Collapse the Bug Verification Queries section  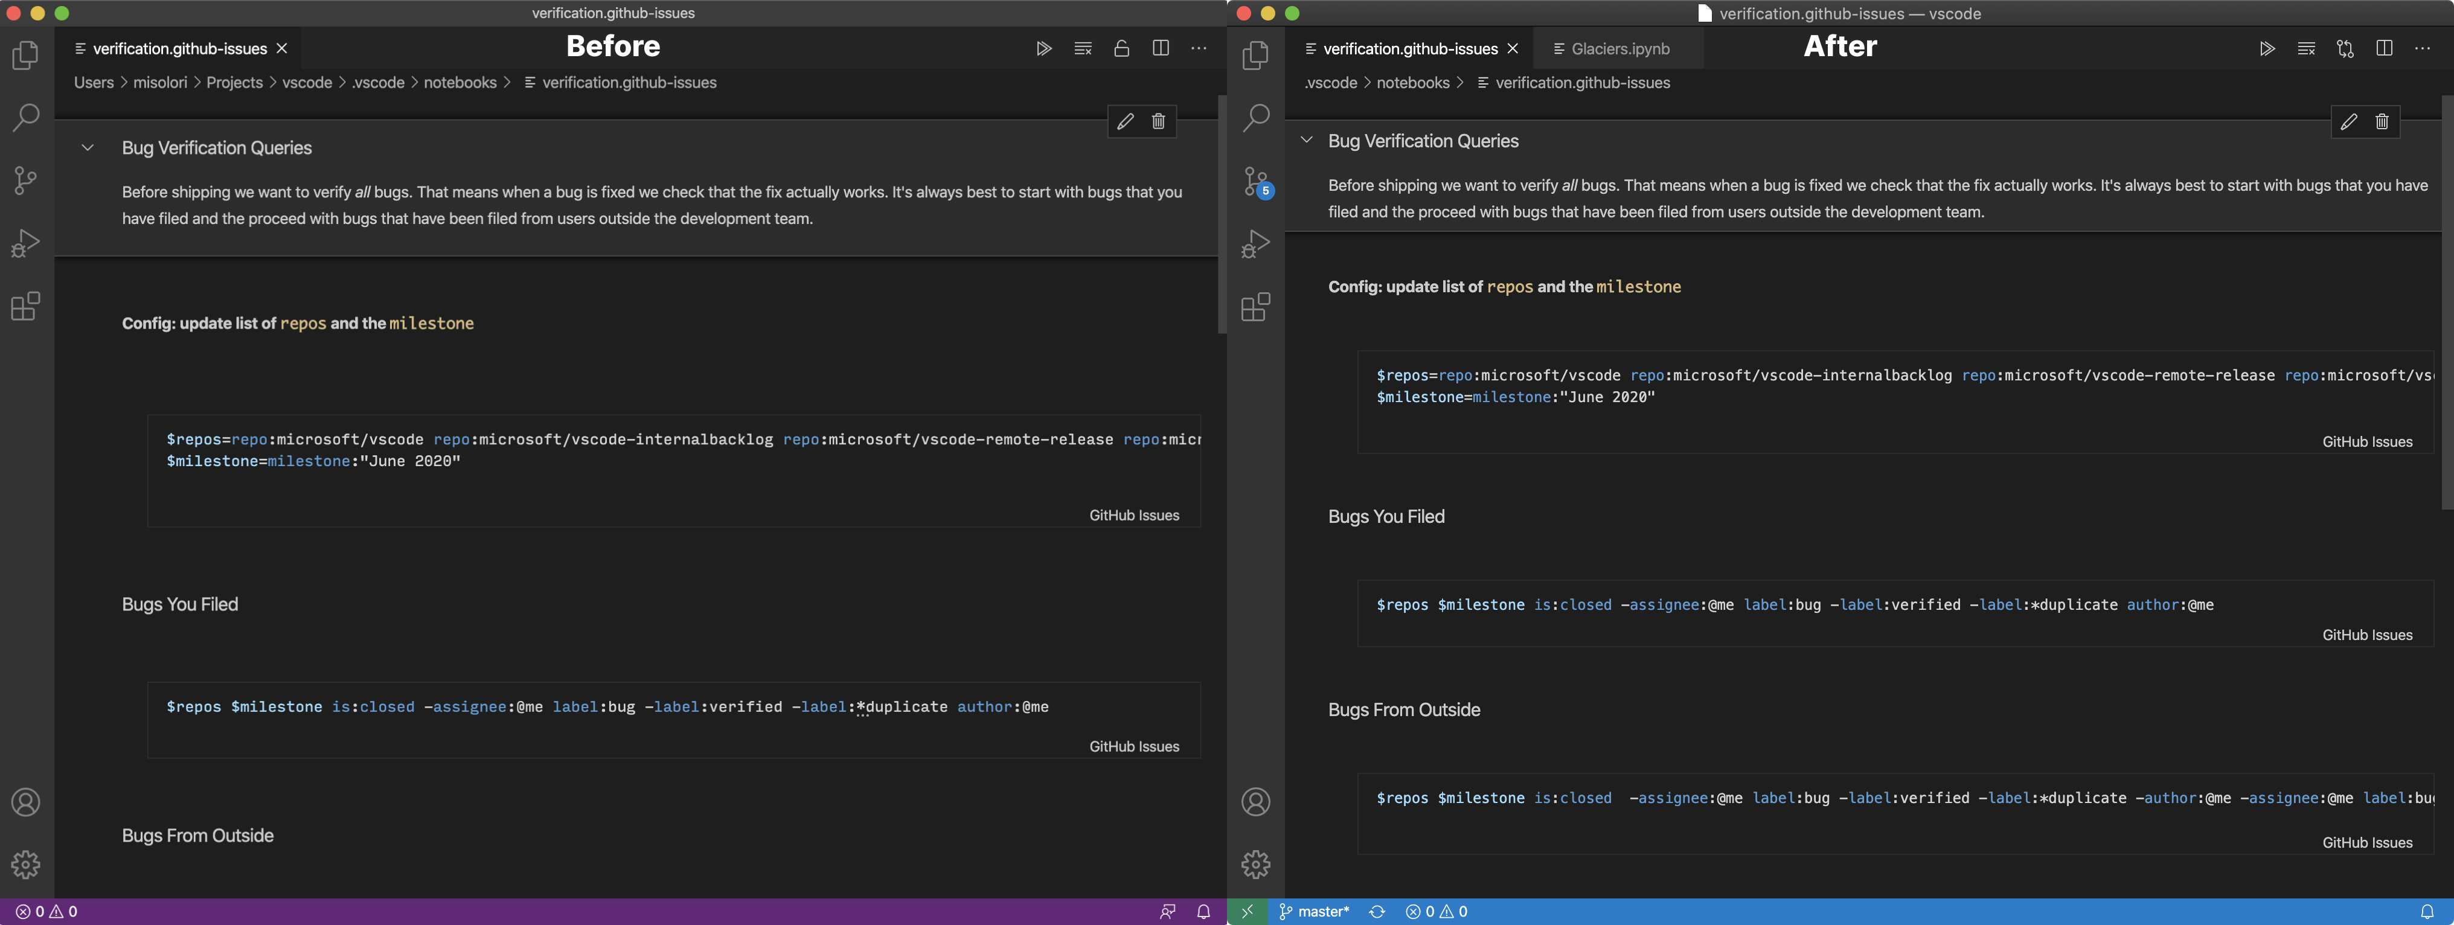coord(88,147)
